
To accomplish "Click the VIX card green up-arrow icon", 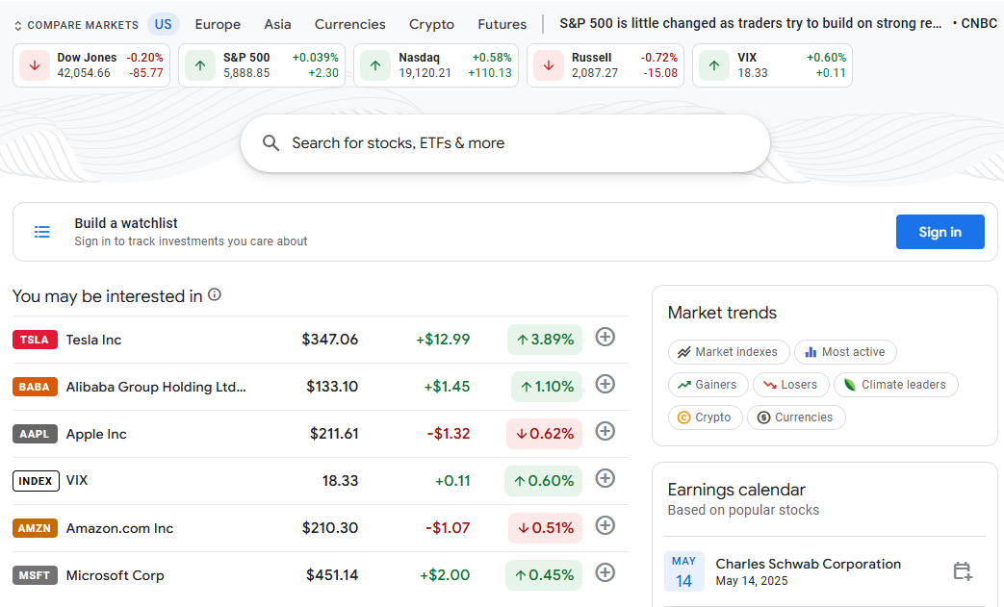I will (x=714, y=65).
